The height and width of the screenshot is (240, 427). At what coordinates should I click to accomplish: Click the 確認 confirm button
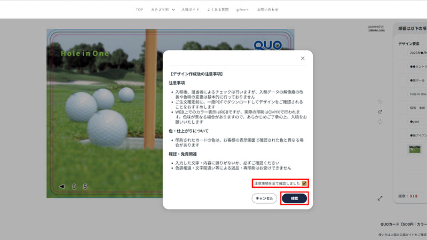295,198
